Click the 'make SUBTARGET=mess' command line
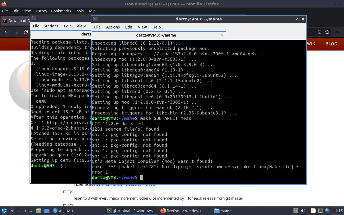This screenshot has width=344, height=215. click(166, 118)
